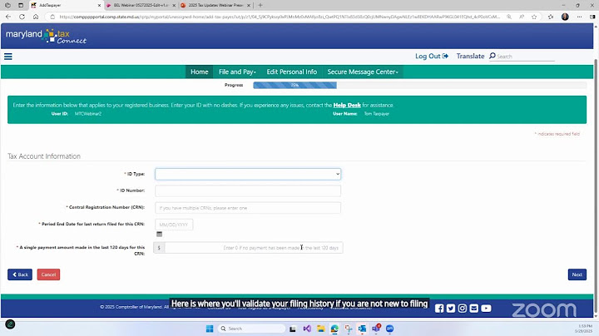This screenshot has width=599, height=336.
Task: Open the hamburger side menu
Action: [x=8, y=57]
